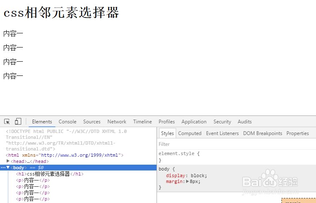Select the DOCTYPE declaration node

point(66,140)
